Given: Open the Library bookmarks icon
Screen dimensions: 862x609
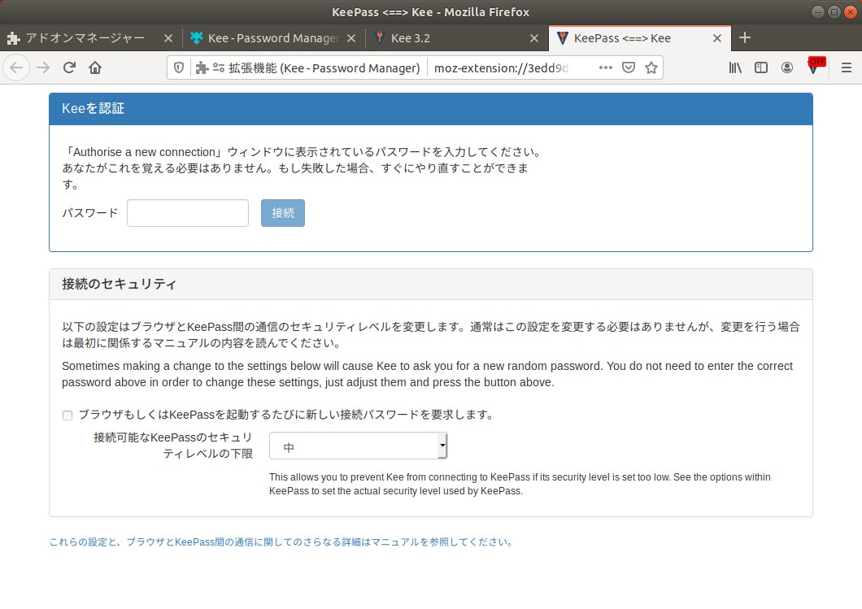Looking at the screenshot, I should pyautogui.click(x=735, y=68).
